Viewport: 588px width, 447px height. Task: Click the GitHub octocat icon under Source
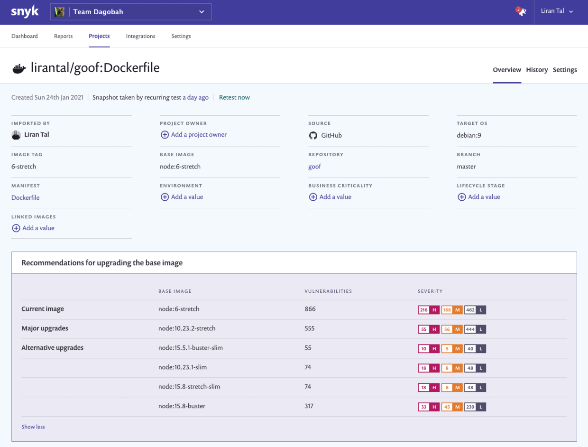point(313,135)
